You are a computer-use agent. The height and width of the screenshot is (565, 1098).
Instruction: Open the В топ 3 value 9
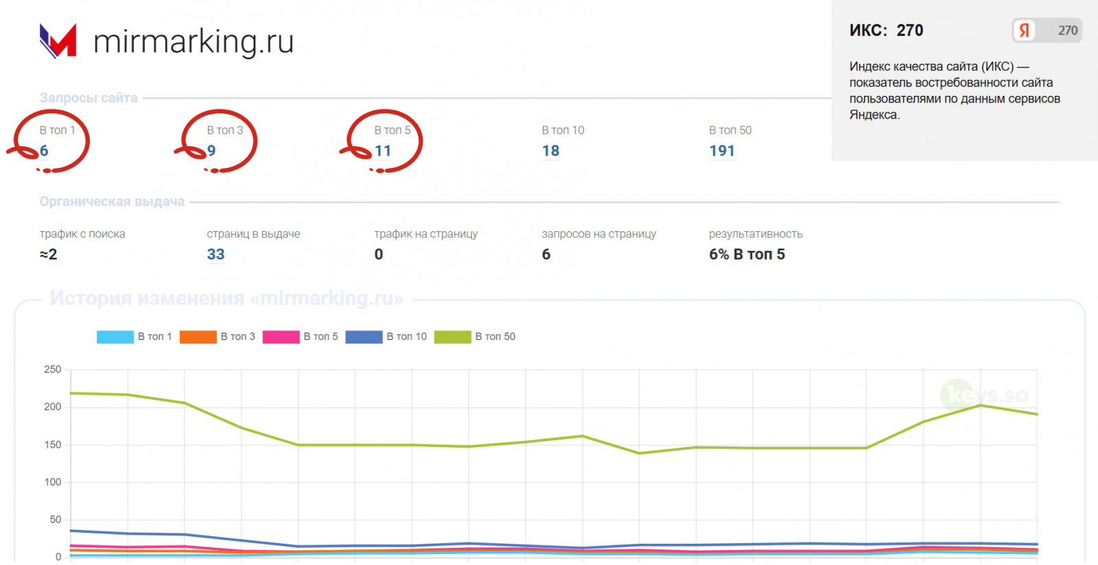[x=211, y=151]
